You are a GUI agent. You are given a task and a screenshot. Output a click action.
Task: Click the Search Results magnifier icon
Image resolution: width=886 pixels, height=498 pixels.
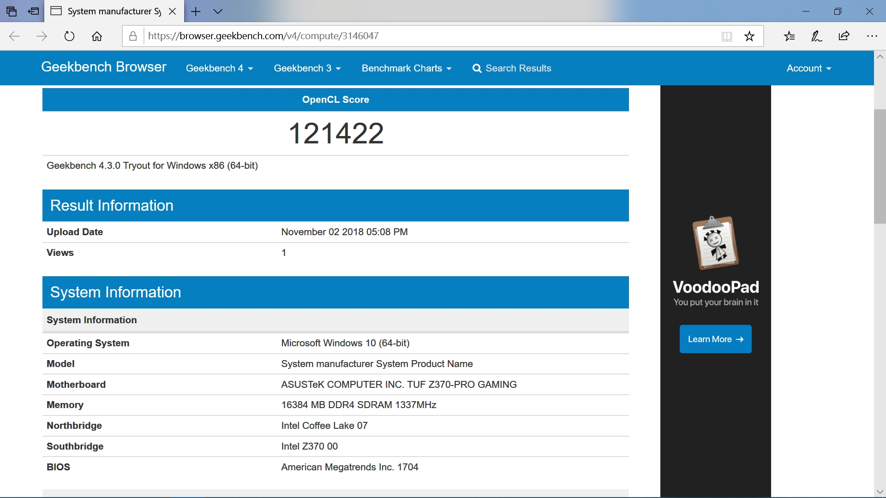click(x=477, y=69)
